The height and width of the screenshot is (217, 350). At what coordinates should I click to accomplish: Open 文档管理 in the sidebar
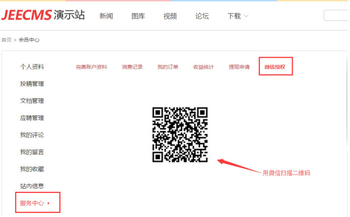[x=32, y=101]
